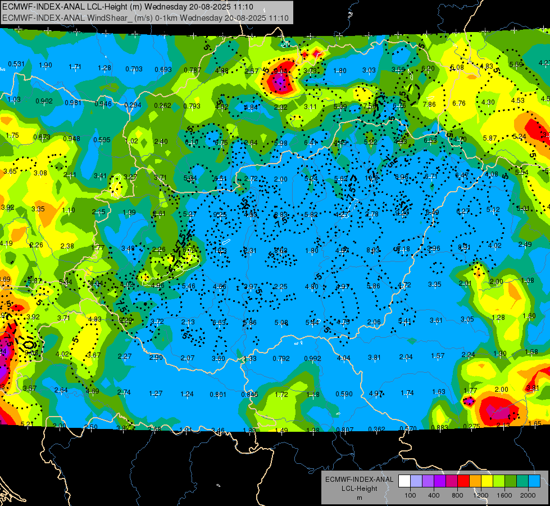
Task: Click the white swatch in the LCL-Height legend
Action: click(404, 481)
